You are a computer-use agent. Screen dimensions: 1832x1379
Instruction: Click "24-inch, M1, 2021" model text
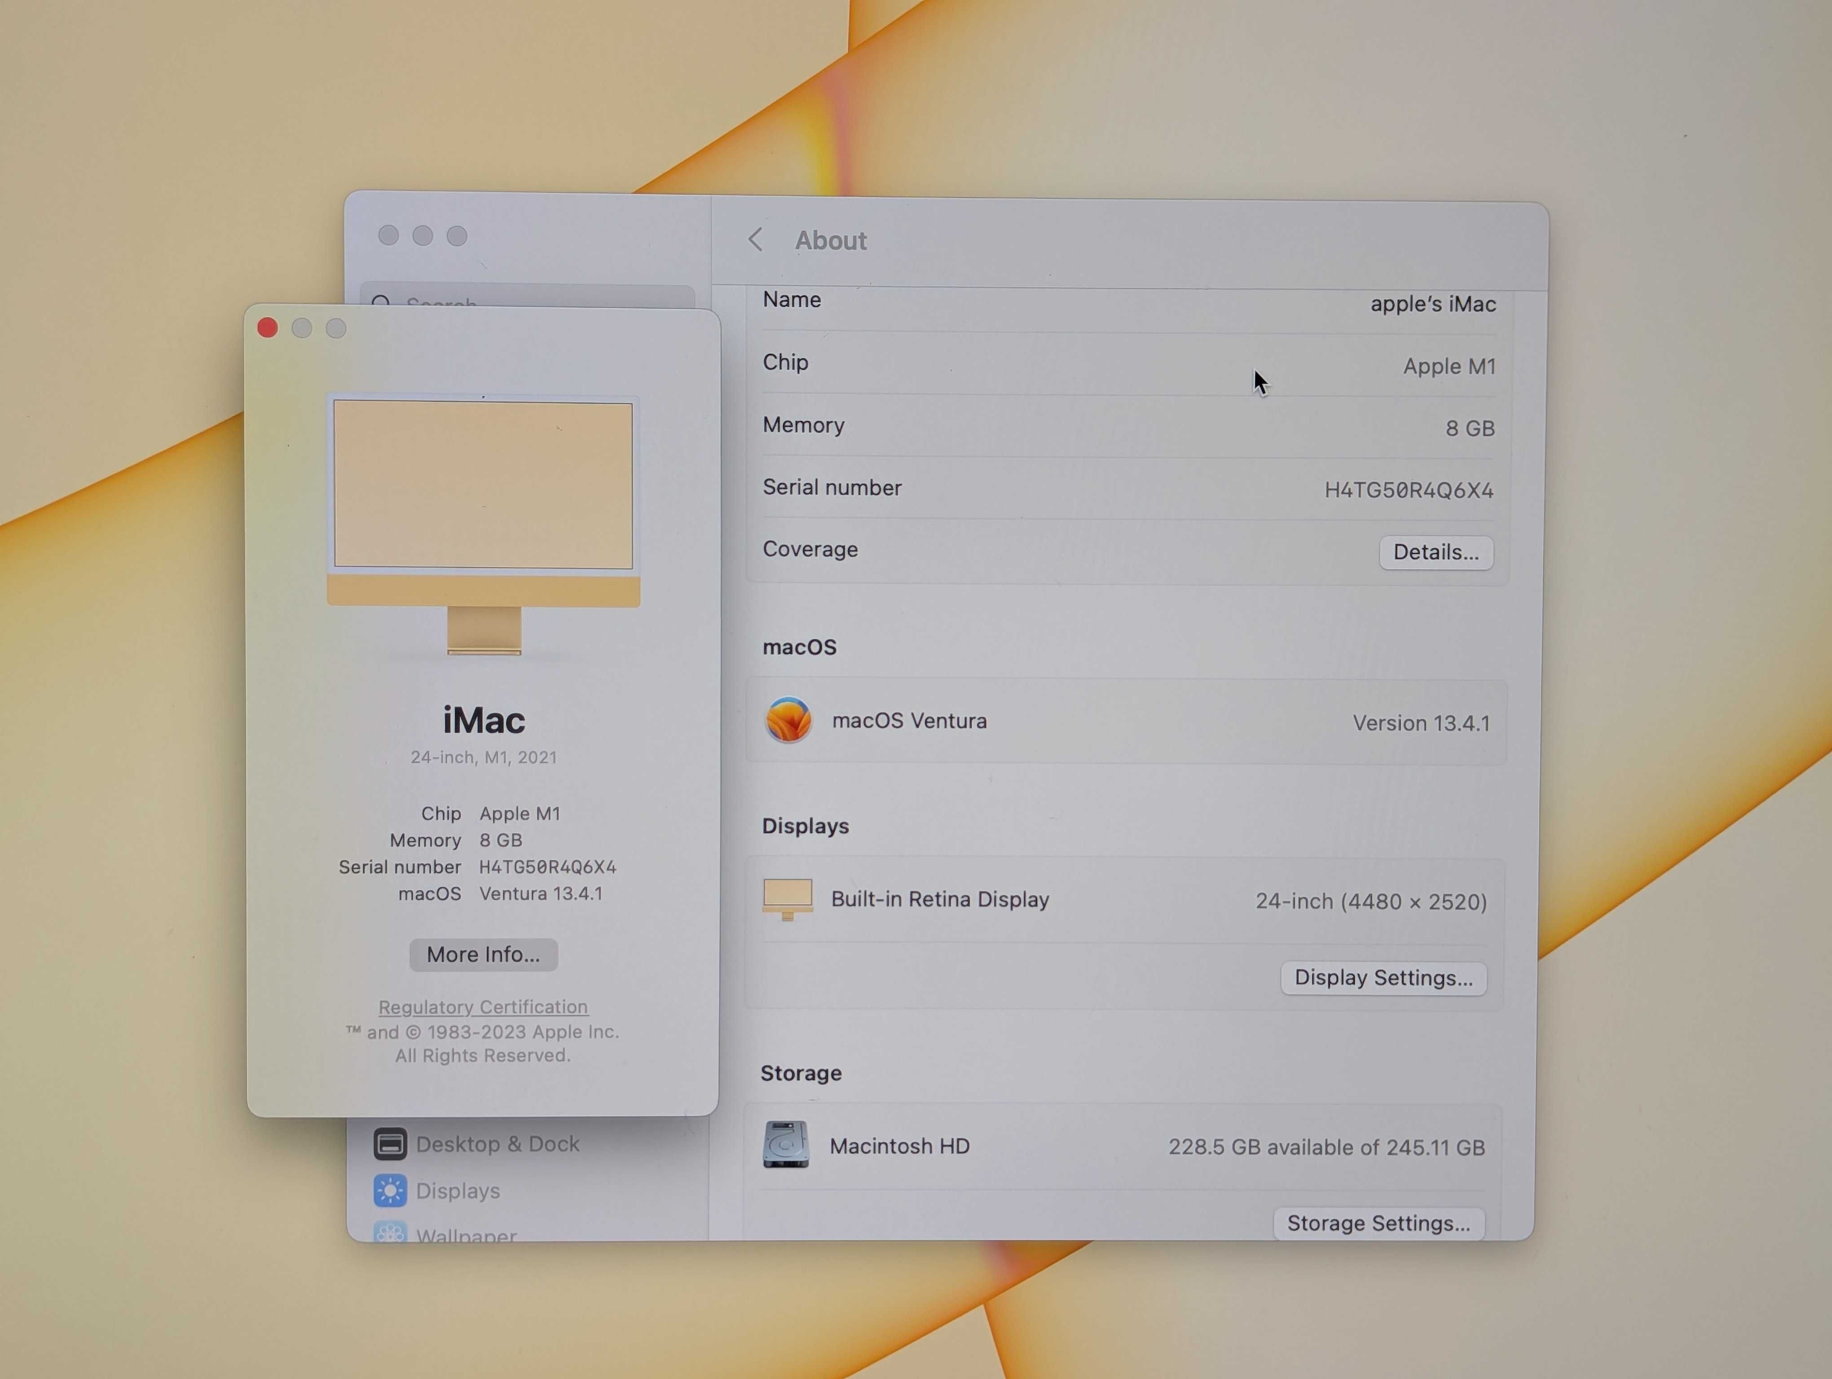[x=484, y=756]
